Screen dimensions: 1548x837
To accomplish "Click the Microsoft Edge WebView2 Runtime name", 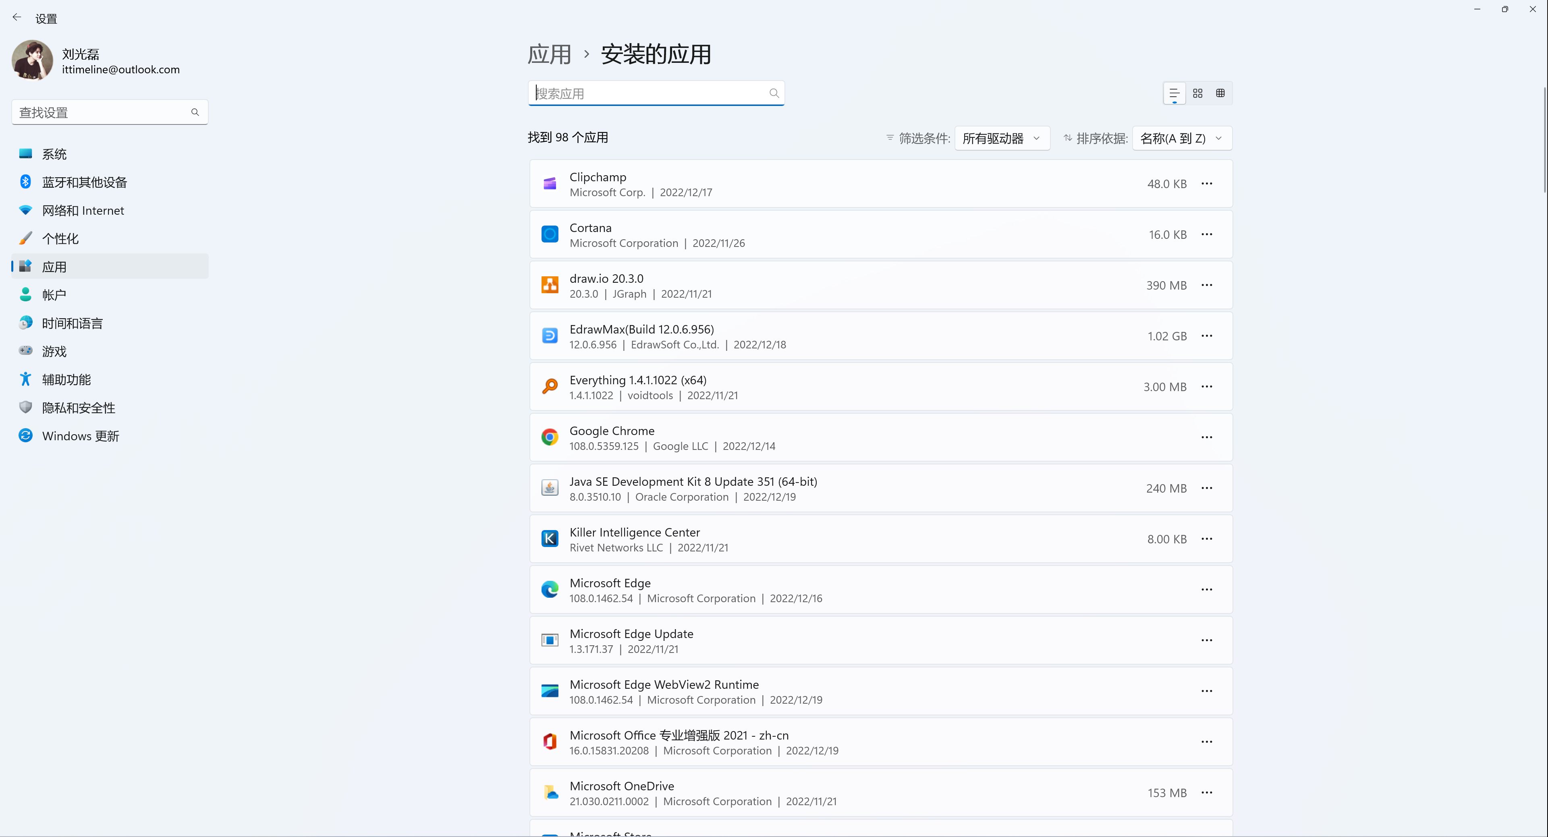I will click(x=664, y=684).
